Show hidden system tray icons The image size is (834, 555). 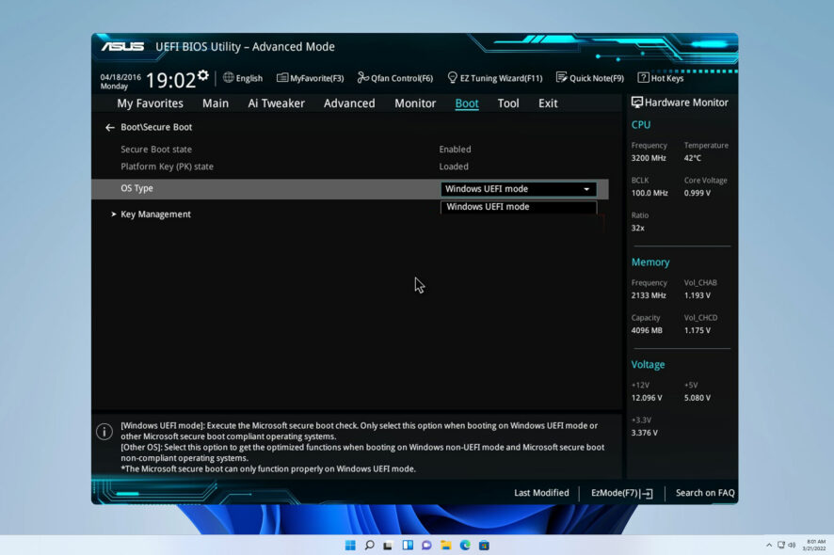coord(768,546)
